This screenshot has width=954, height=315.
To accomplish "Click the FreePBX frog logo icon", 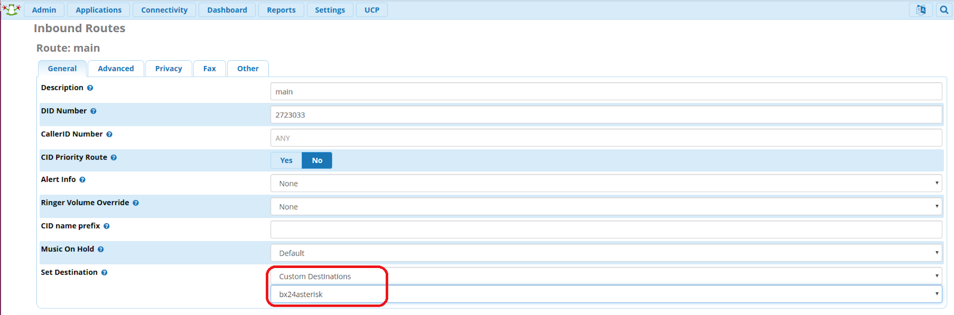I will (x=11, y=10).
